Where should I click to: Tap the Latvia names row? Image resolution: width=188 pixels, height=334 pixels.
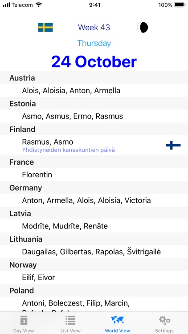(x=94, y=226)
